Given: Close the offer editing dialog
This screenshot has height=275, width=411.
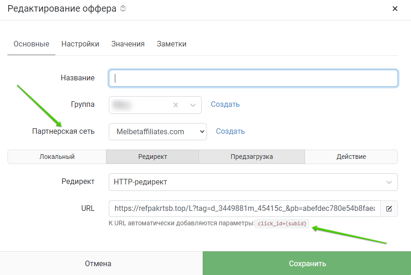Looking at the screenshot, I should point(395,9).
